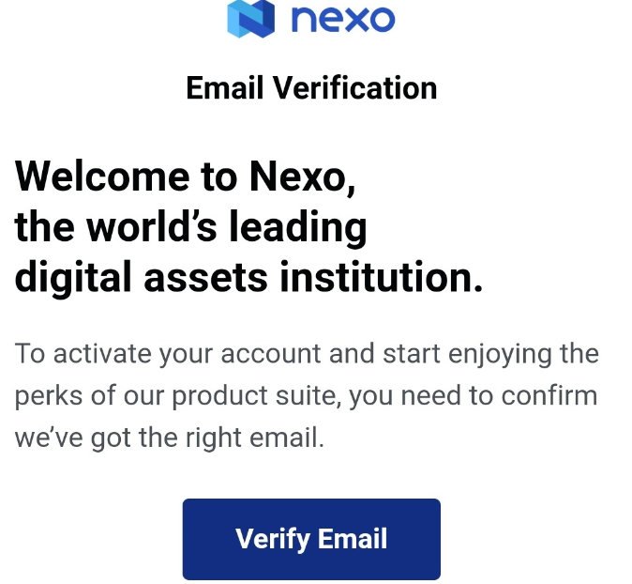
Task: Click the paragraph line starting "we've got"
Action: pos(169,437)
